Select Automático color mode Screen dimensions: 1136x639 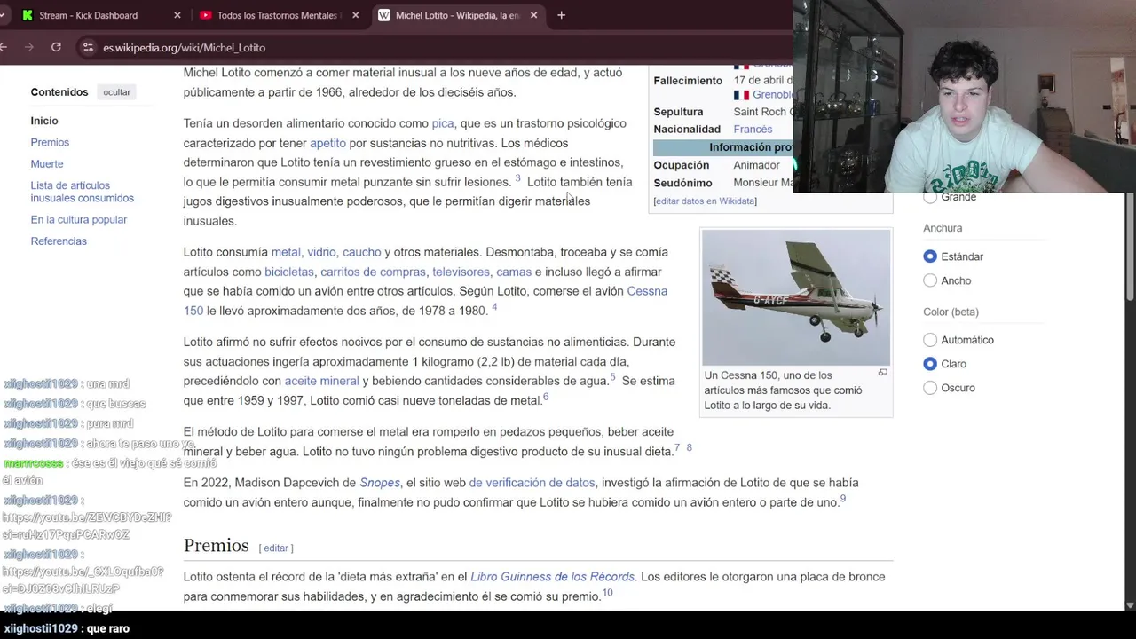click(930, 340)
